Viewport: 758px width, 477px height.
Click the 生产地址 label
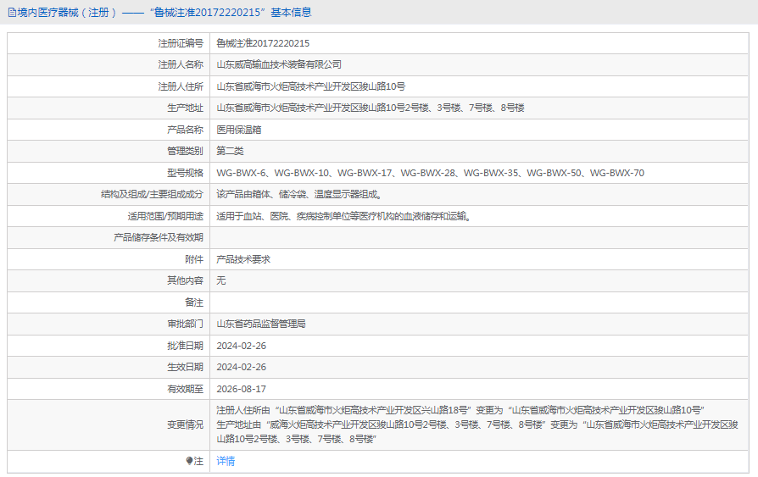coord(185,108)
